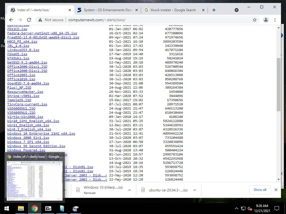The height and width of the screenshot is (214, 286).
Task: Click the Office2010.iso link
Action: (21, 79)
